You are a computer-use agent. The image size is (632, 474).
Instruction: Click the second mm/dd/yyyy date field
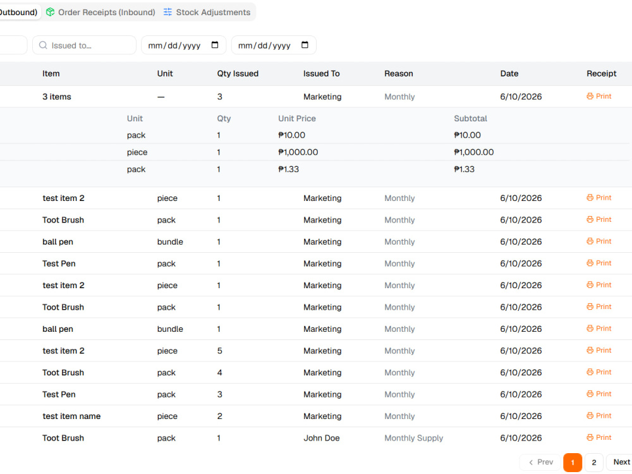click(x=274, y=45)
